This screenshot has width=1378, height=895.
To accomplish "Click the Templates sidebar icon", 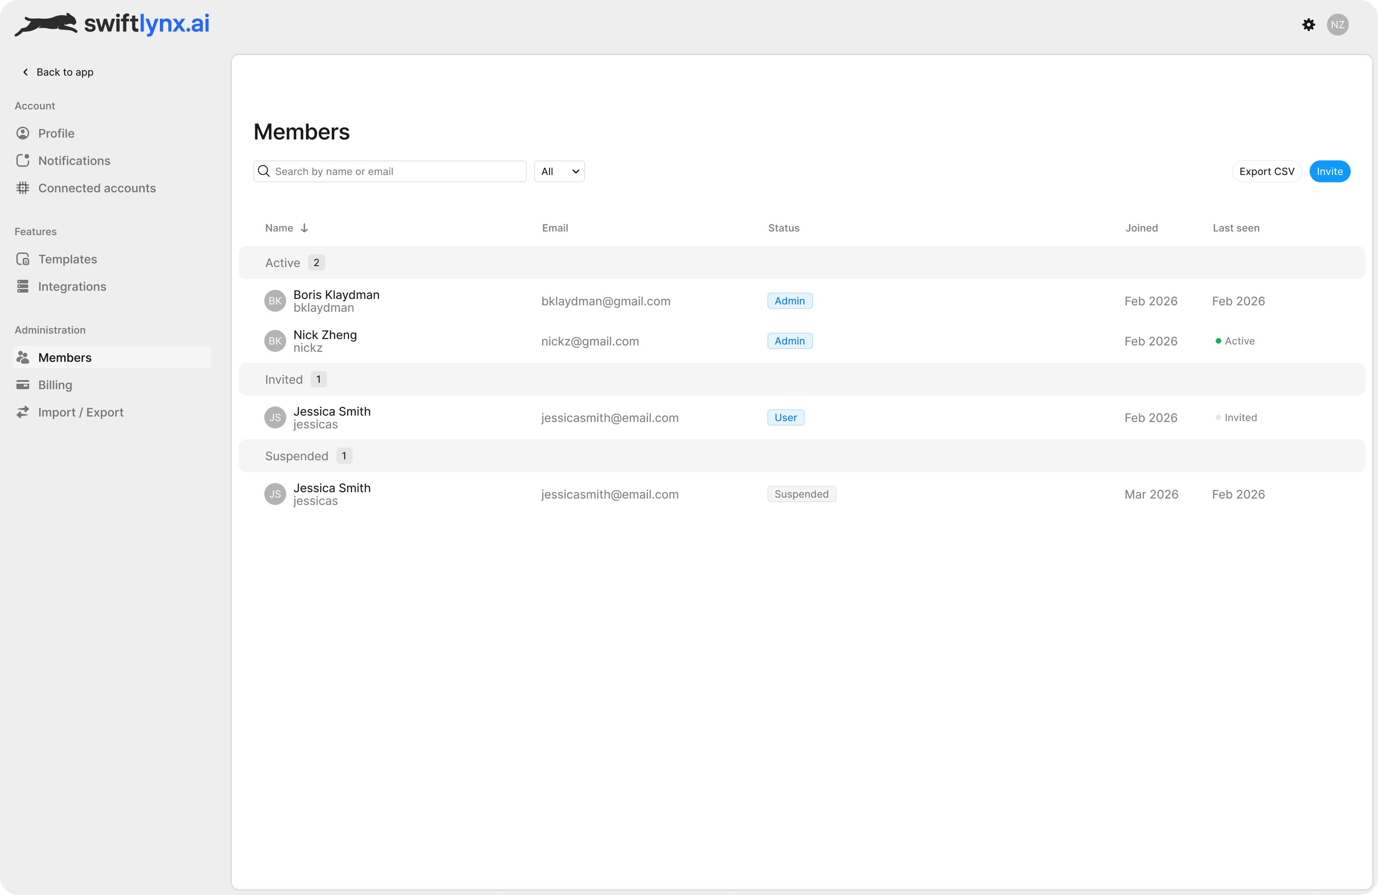I will (23, 259).
